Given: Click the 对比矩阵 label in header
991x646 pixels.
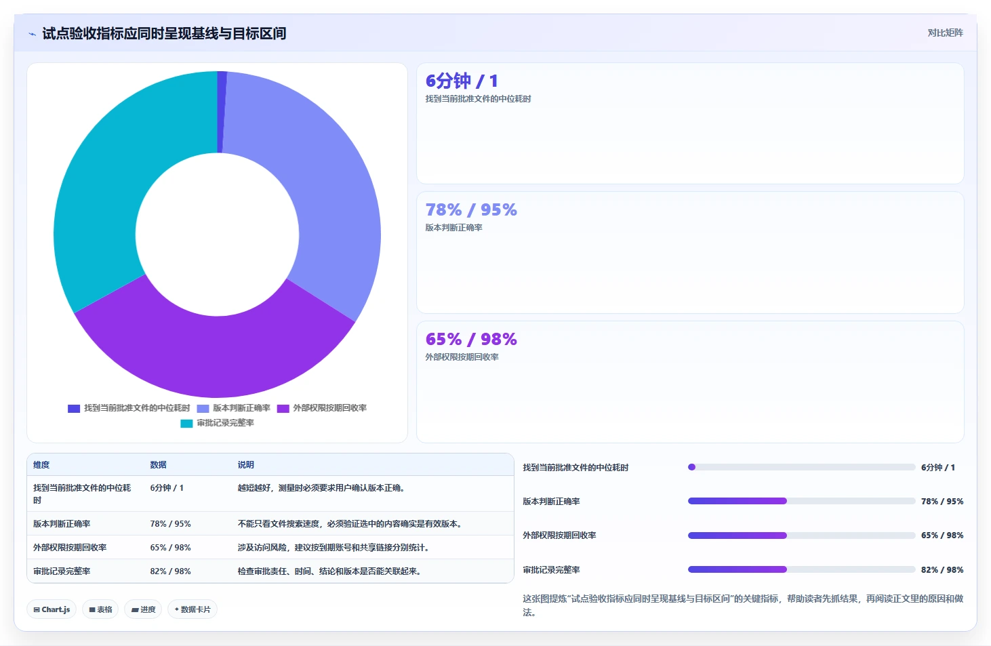Looking at the screenshot, I should [945, 33].
